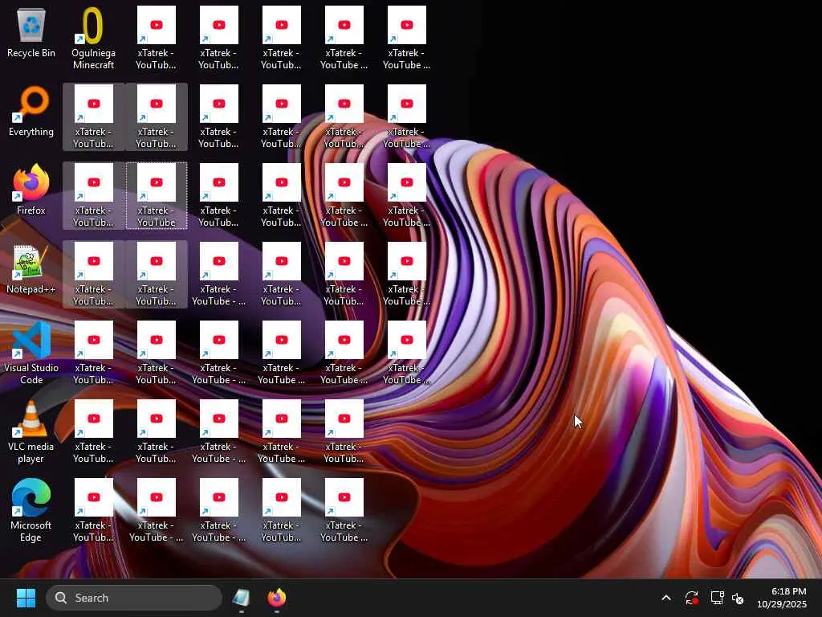Open the Windows Start menu

pos(26,598)
